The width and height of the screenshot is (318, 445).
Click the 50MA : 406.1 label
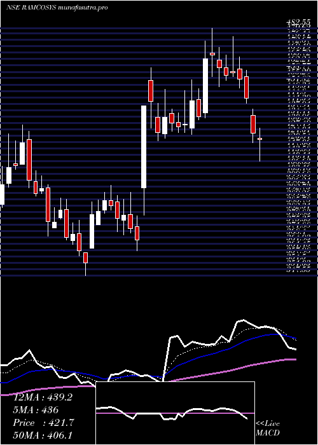tap(43, 436)
